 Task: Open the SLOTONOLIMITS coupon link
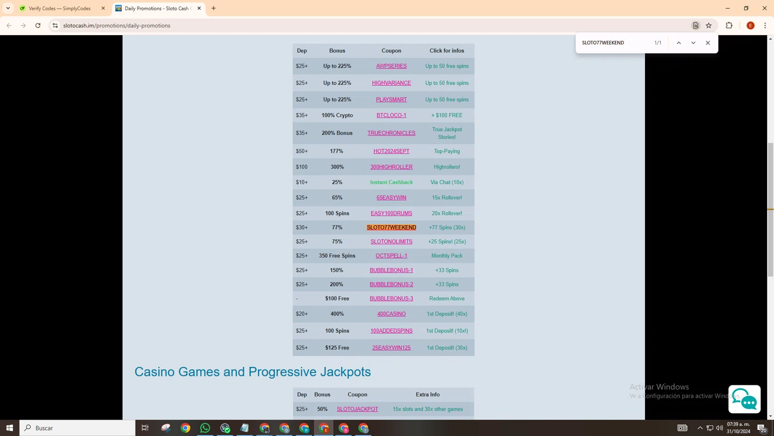point(391,241)
